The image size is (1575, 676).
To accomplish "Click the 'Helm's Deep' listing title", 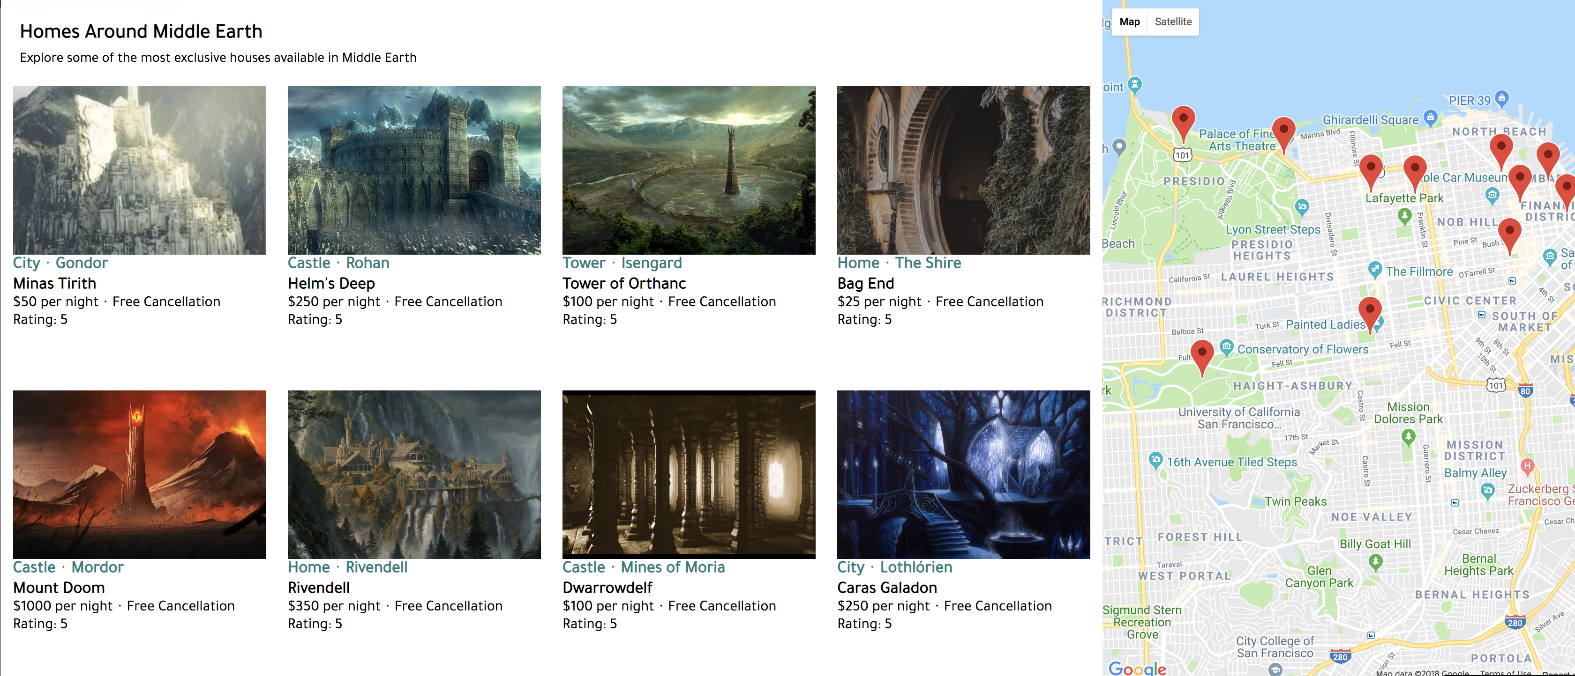I will (331, 283).
